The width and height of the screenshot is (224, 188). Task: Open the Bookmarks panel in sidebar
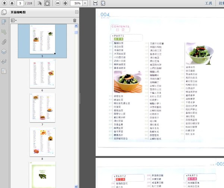pyautogui.click(x=4, y=22)
